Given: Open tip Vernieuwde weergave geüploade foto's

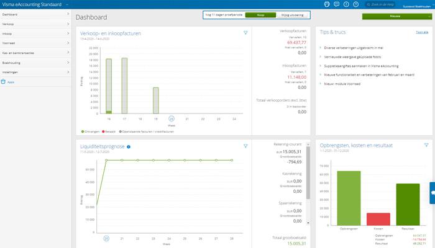Looking at the screenshot, I should [x=352, y=57].
